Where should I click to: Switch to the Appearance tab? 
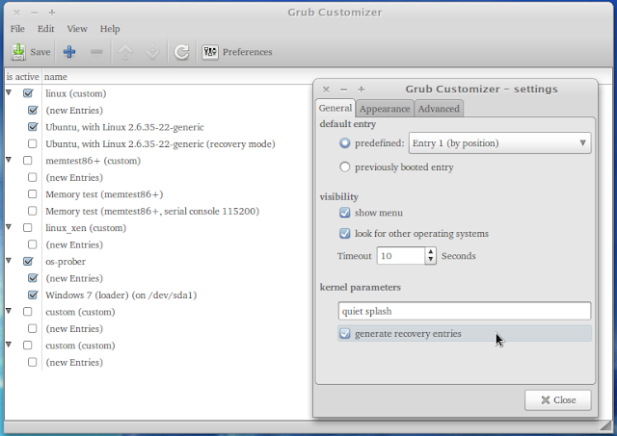click(385, 109)
